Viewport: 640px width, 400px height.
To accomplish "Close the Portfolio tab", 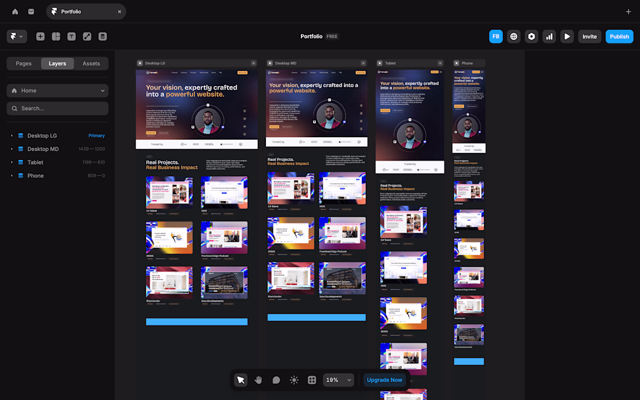I will (120, 12).
